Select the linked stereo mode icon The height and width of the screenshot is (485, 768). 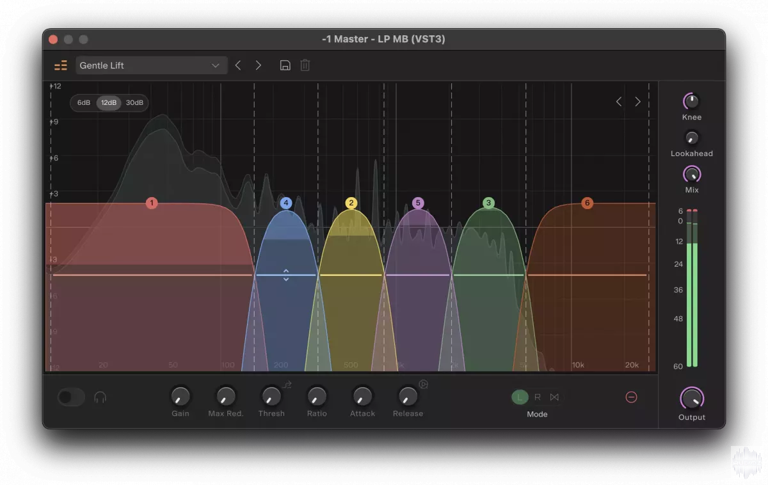point(554,397)
